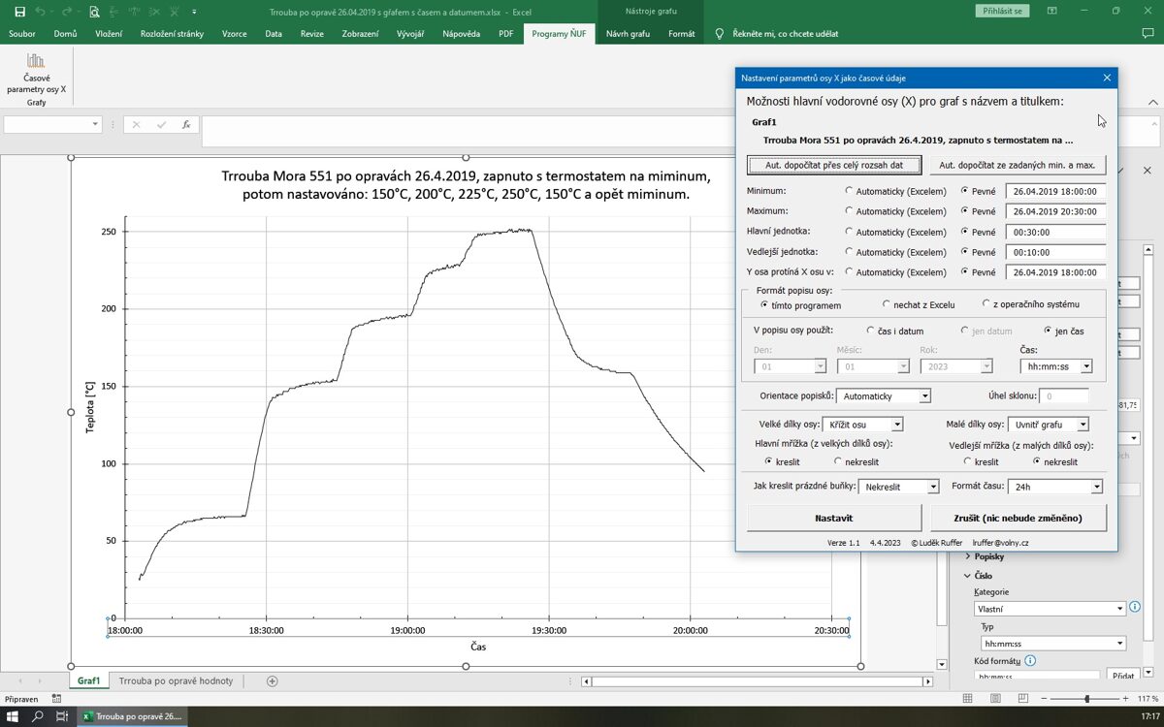Viewport: 1164px width, 727px height.
Task: Open the Typ hh:mm:ss dropdown in pane
Action: tap(1120, 643)
